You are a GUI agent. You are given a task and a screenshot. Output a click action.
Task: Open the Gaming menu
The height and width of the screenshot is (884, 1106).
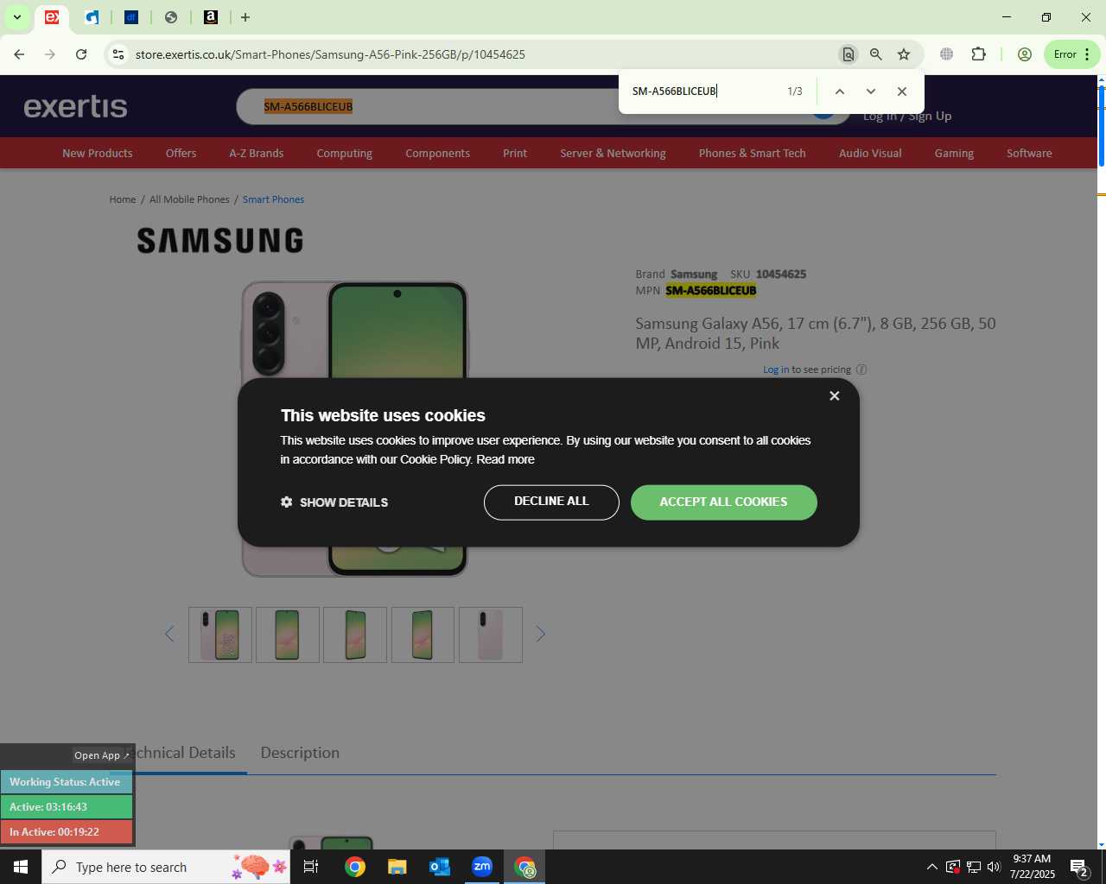point(954,153)
